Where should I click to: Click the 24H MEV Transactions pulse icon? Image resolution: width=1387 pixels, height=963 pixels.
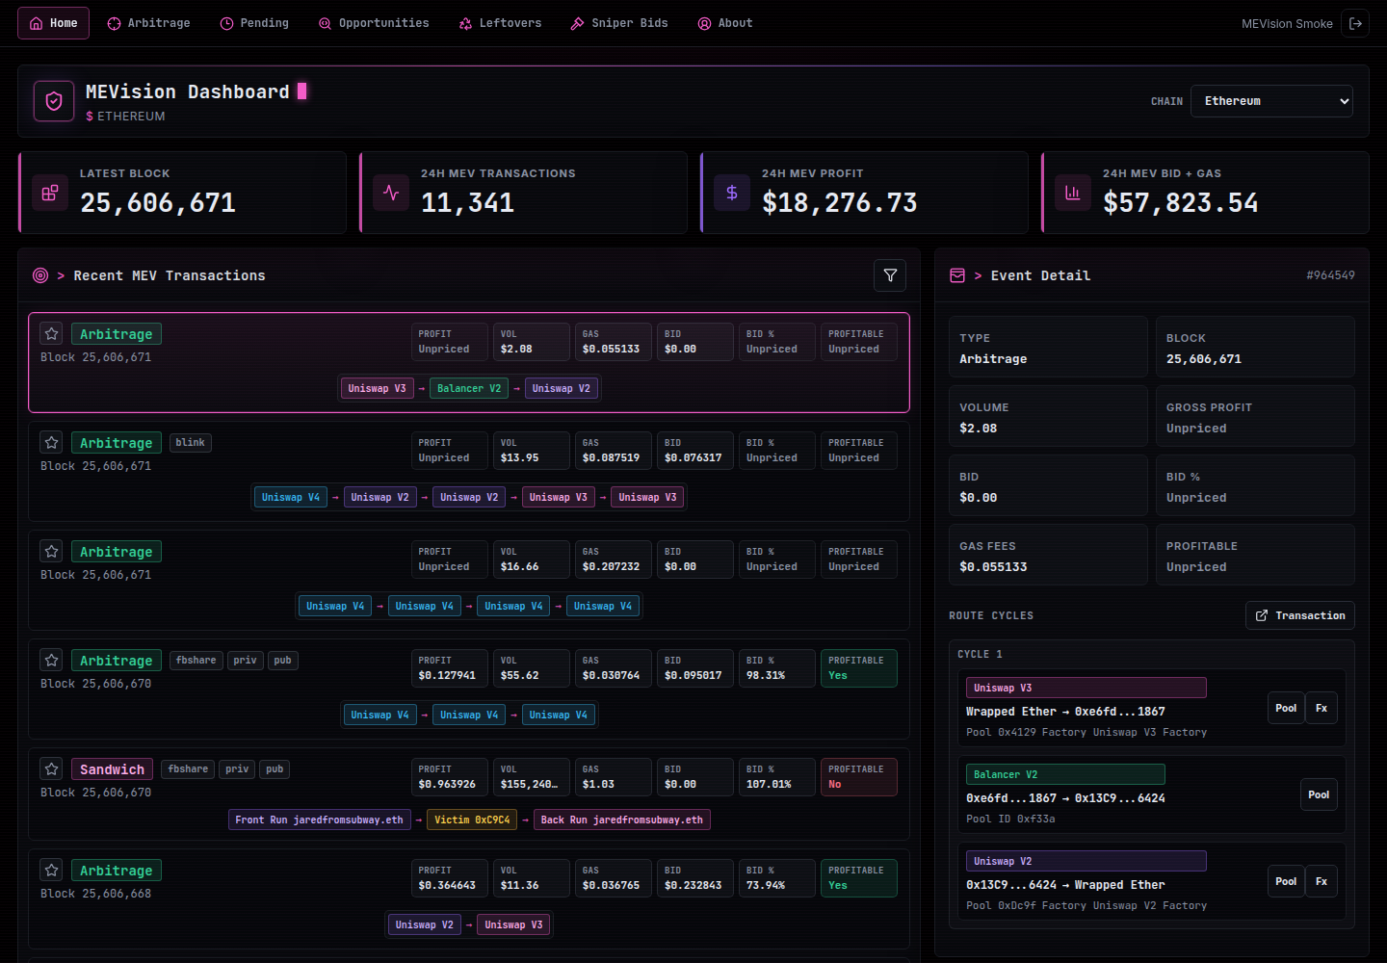click(391, 193)
